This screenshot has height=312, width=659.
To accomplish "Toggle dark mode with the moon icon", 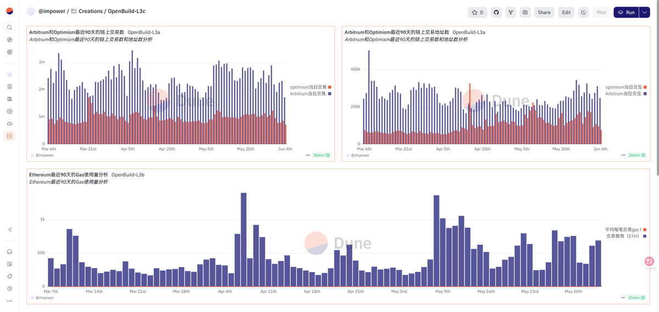I will [x=9, y=288].
